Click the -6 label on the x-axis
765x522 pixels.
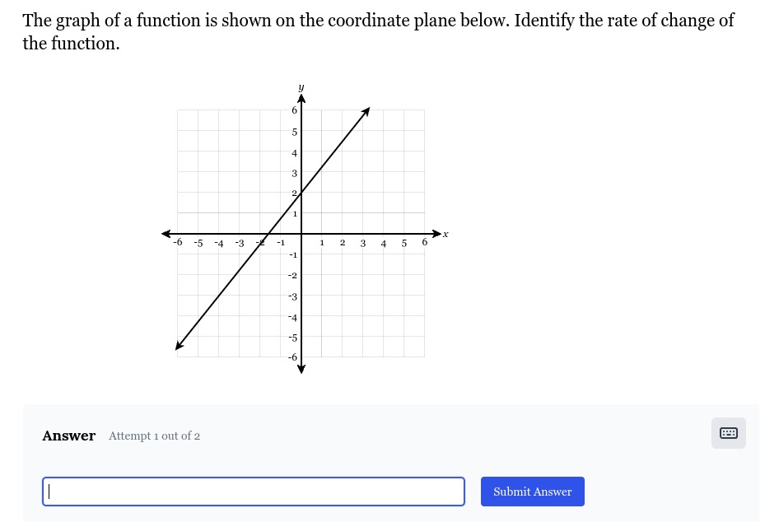(178, 242)
